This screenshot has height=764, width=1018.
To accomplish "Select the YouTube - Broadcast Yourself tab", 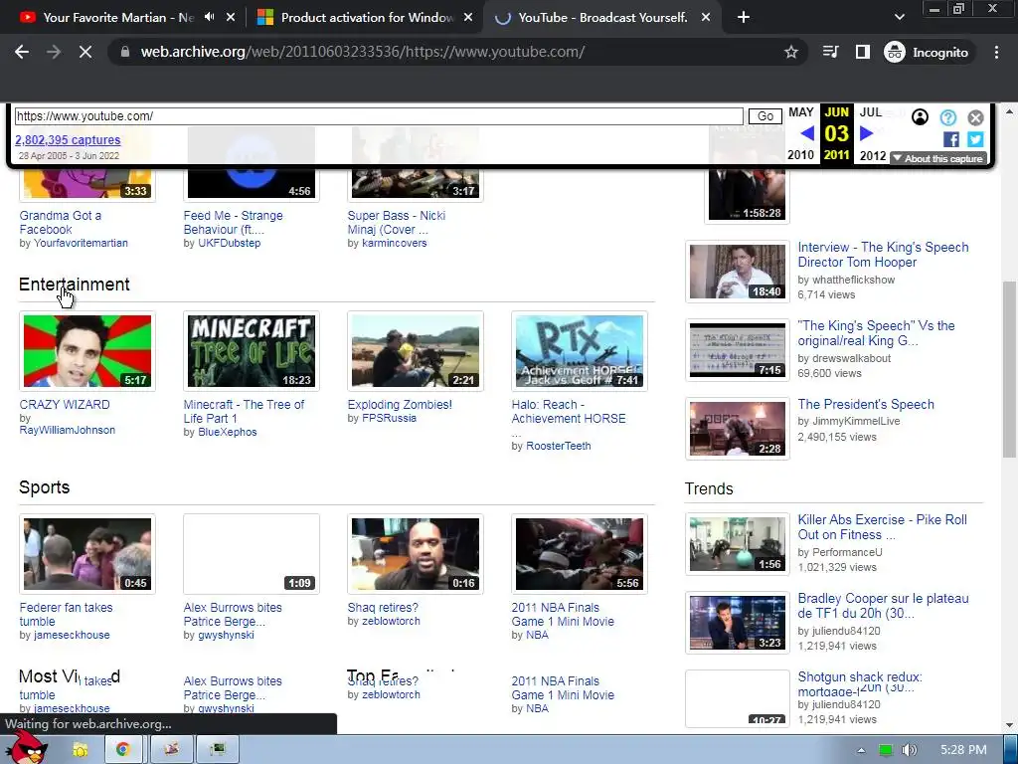I will [x=593, y=18].
